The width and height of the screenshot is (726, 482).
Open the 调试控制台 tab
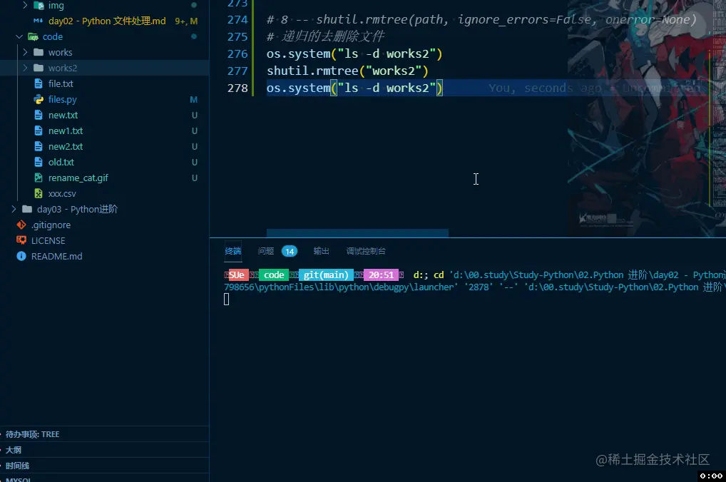(x=367, y=251)
